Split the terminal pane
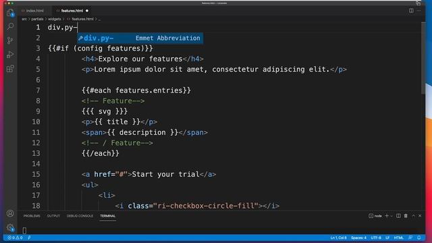Viewport: 432px width, 243px height. click(398, 216)
